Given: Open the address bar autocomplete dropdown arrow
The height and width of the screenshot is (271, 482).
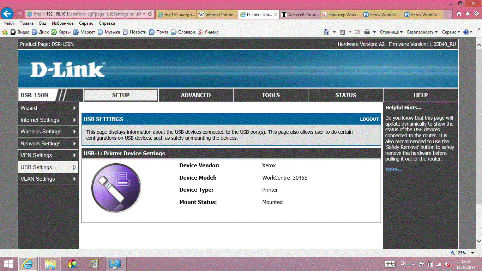Looking at the screenshot, I should pyautogui.click(x=144, y=14).
